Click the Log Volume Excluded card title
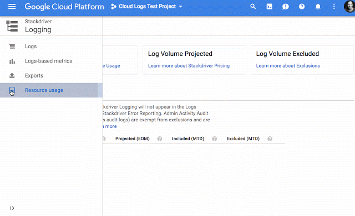 pyautogui.click(x=287, y=54)
